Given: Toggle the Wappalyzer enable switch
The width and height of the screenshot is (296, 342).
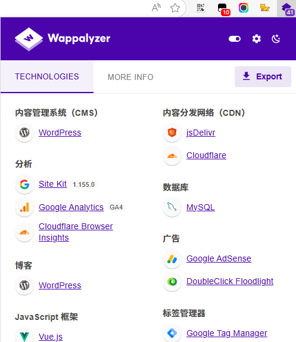Looking at the screenshot, I should (x=235, y=39).
